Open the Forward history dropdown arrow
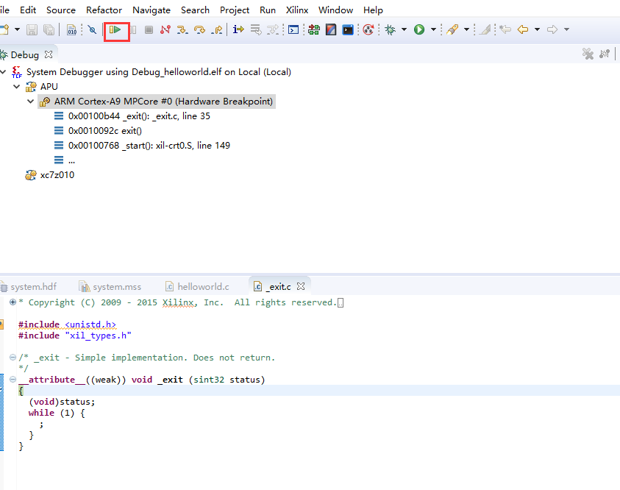 point(566,29)
